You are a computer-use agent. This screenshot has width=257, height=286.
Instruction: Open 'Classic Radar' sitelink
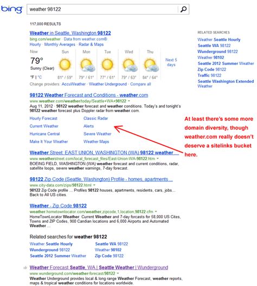point(95,119)
